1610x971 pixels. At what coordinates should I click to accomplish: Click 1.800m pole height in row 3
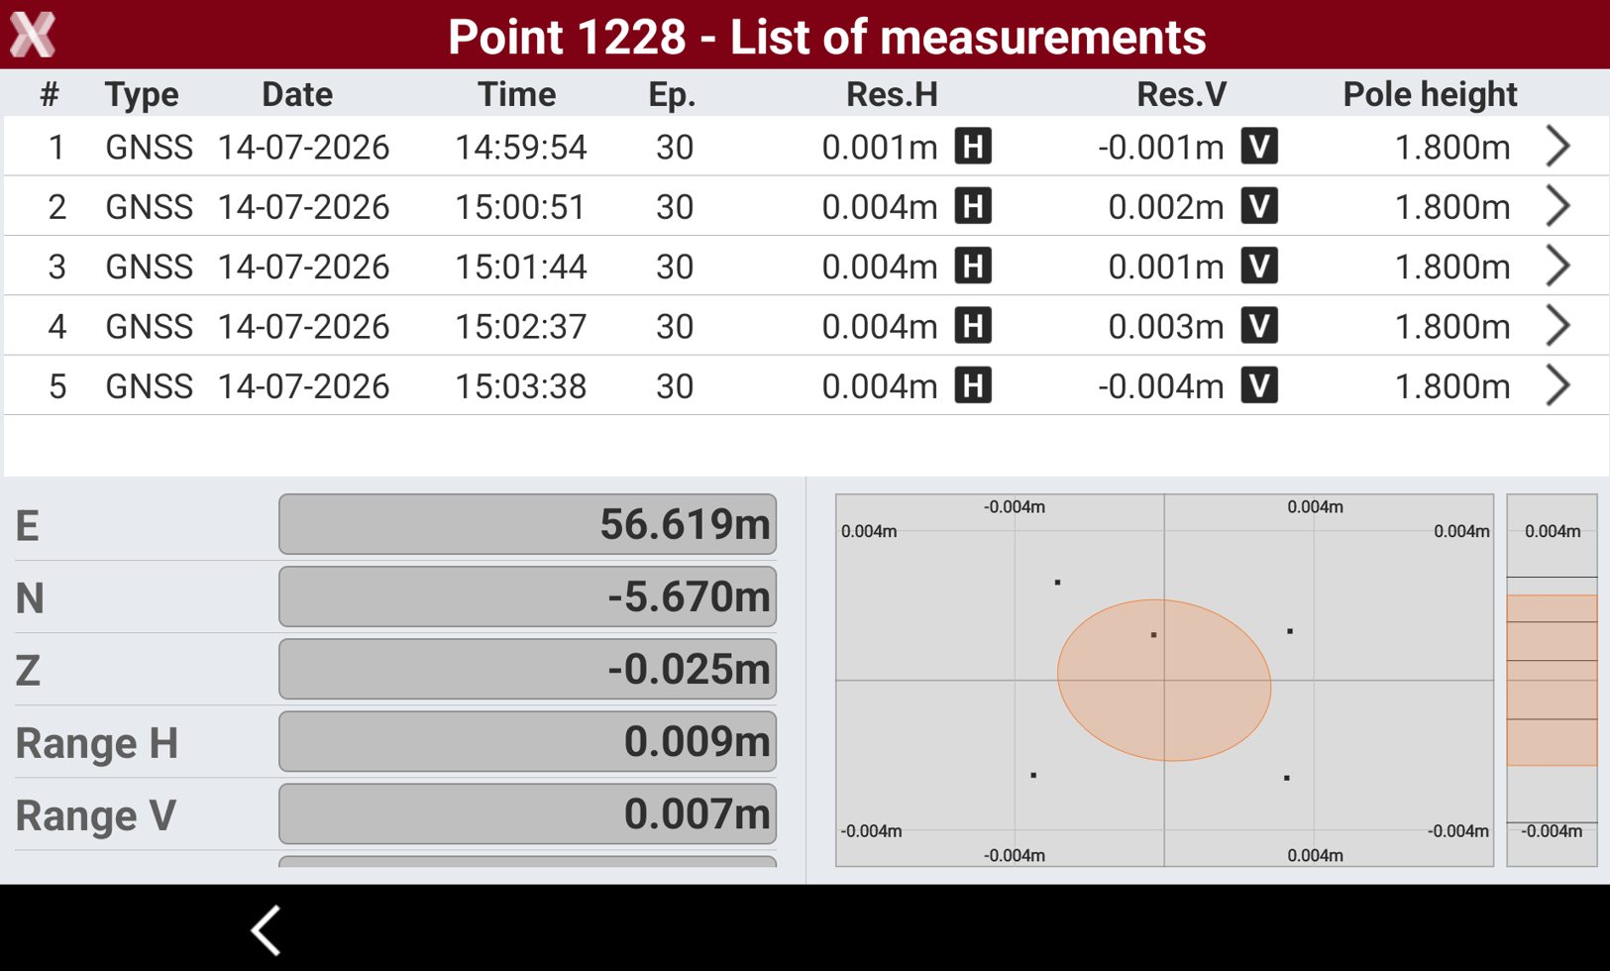point(1452,267)
